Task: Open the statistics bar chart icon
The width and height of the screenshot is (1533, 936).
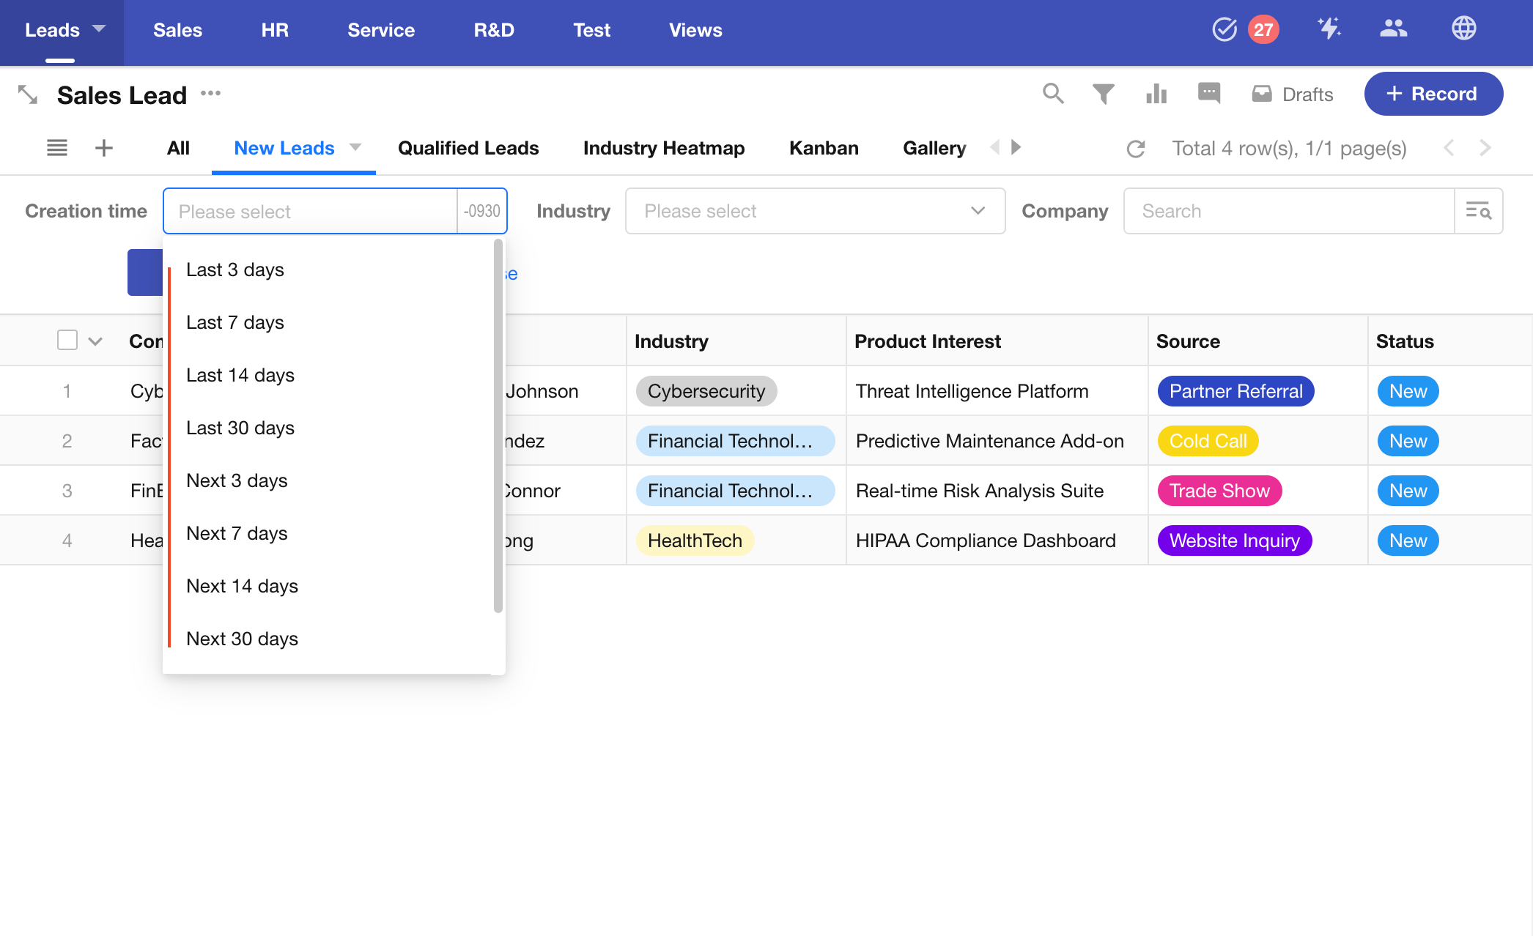Action: tap(1156, 94)
